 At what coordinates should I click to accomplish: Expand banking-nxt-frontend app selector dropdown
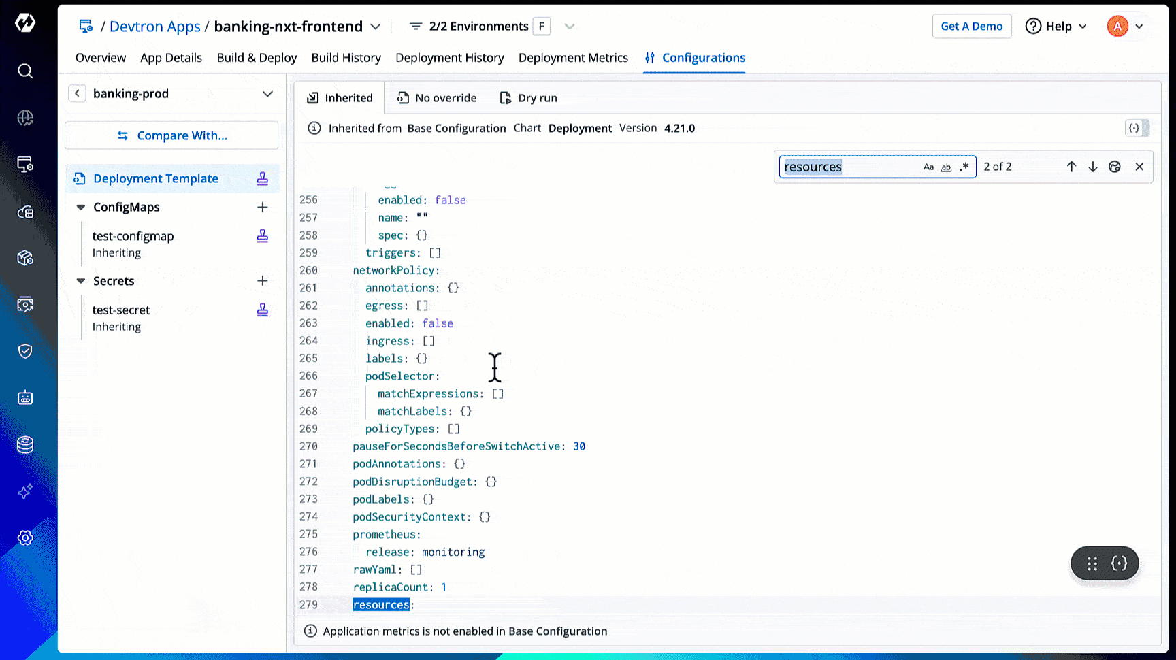click(x=375, y=27)
